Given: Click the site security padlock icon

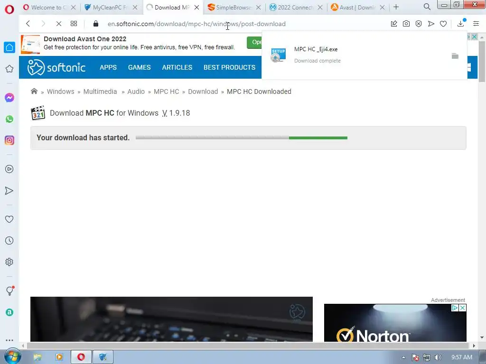Looking at the screenshot, I should coord(96,24).
